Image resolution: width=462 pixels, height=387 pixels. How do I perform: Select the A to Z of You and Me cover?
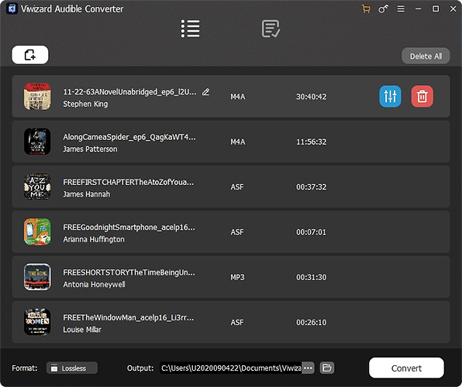click(37, 187)
